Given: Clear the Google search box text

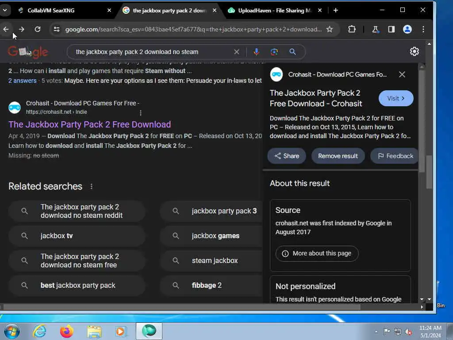Looking at the screenshot, I should [237, 52].
